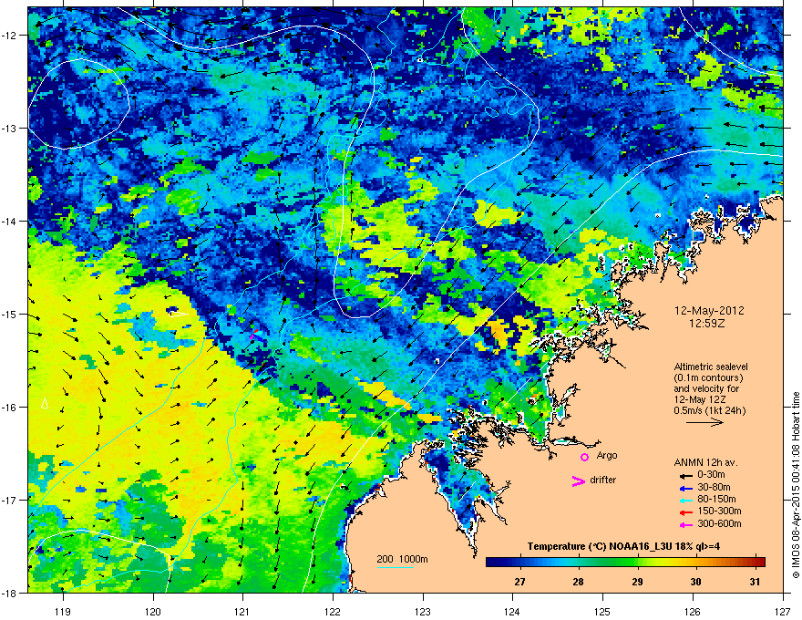Click the blue and red mooring arrows near 121°E
Viewport: 802px width, 620px height.
(256, 336)
